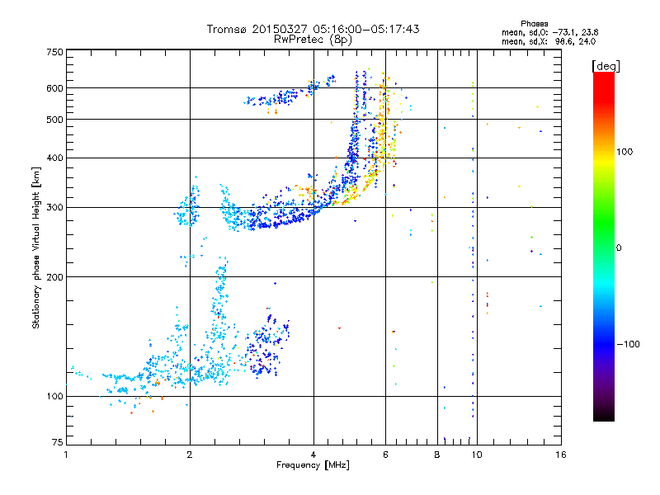Select the 'mean, sd,O: -73.1, 23.8' line
The height and width of the screenshot is (495, 660).
point(549,32)
